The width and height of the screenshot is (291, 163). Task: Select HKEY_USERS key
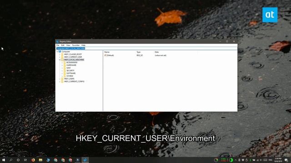69,79
